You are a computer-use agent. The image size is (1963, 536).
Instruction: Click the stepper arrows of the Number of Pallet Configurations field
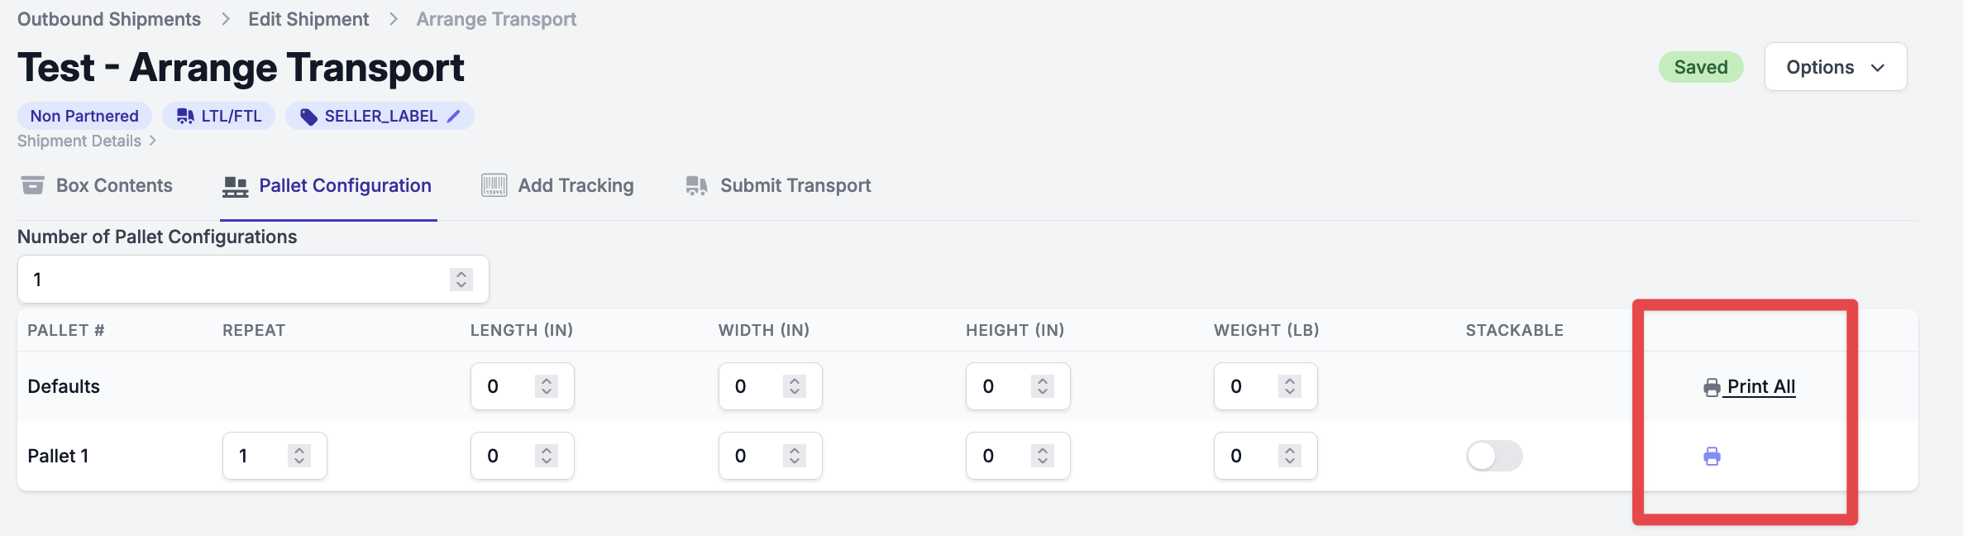[461, 280]
